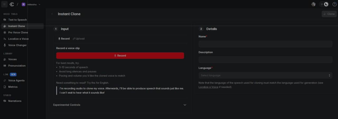This screenshot has width=338, height=119.
Task: Click the Cartesia logo icon
Action: coord(12,4)
